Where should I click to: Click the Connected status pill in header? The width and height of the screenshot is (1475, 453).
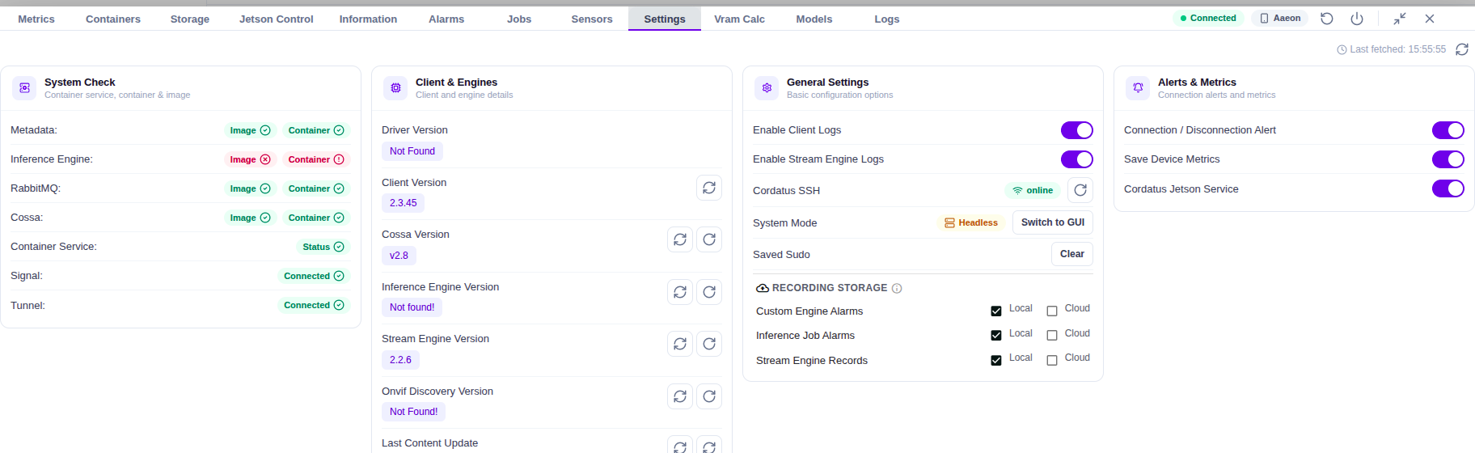click(x=1208, y=18)
